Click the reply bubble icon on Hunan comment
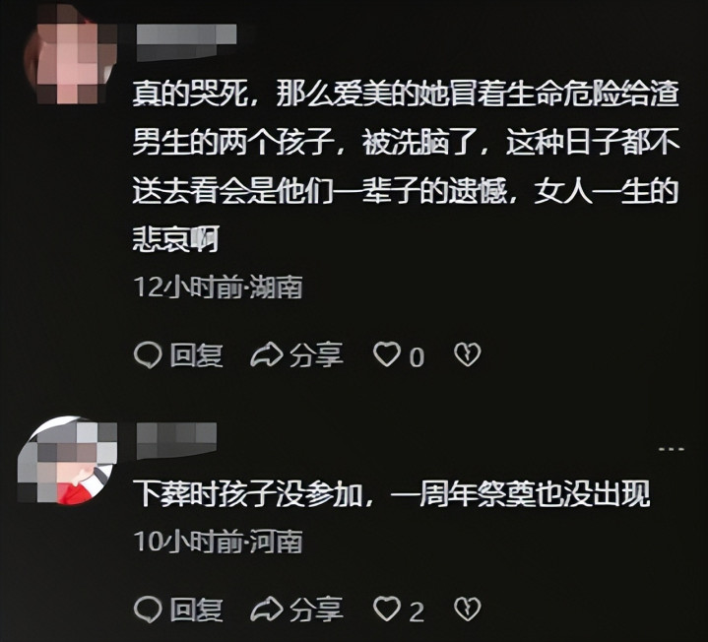 tap(148, 354)
